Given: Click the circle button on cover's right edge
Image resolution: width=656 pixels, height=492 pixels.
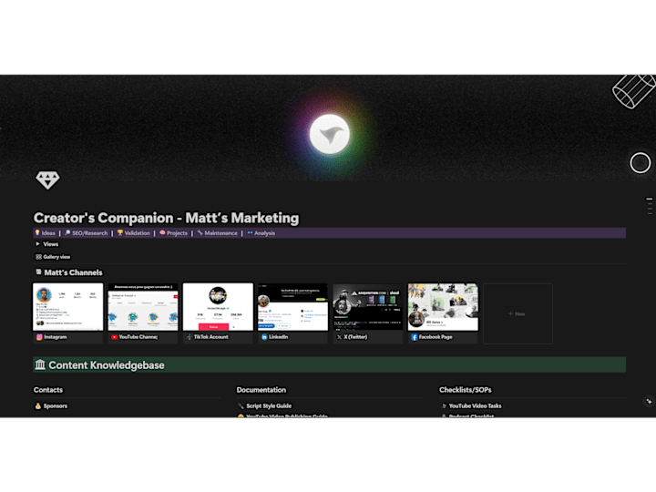Looking at the screenshot, I should click(x=641, y=163).
